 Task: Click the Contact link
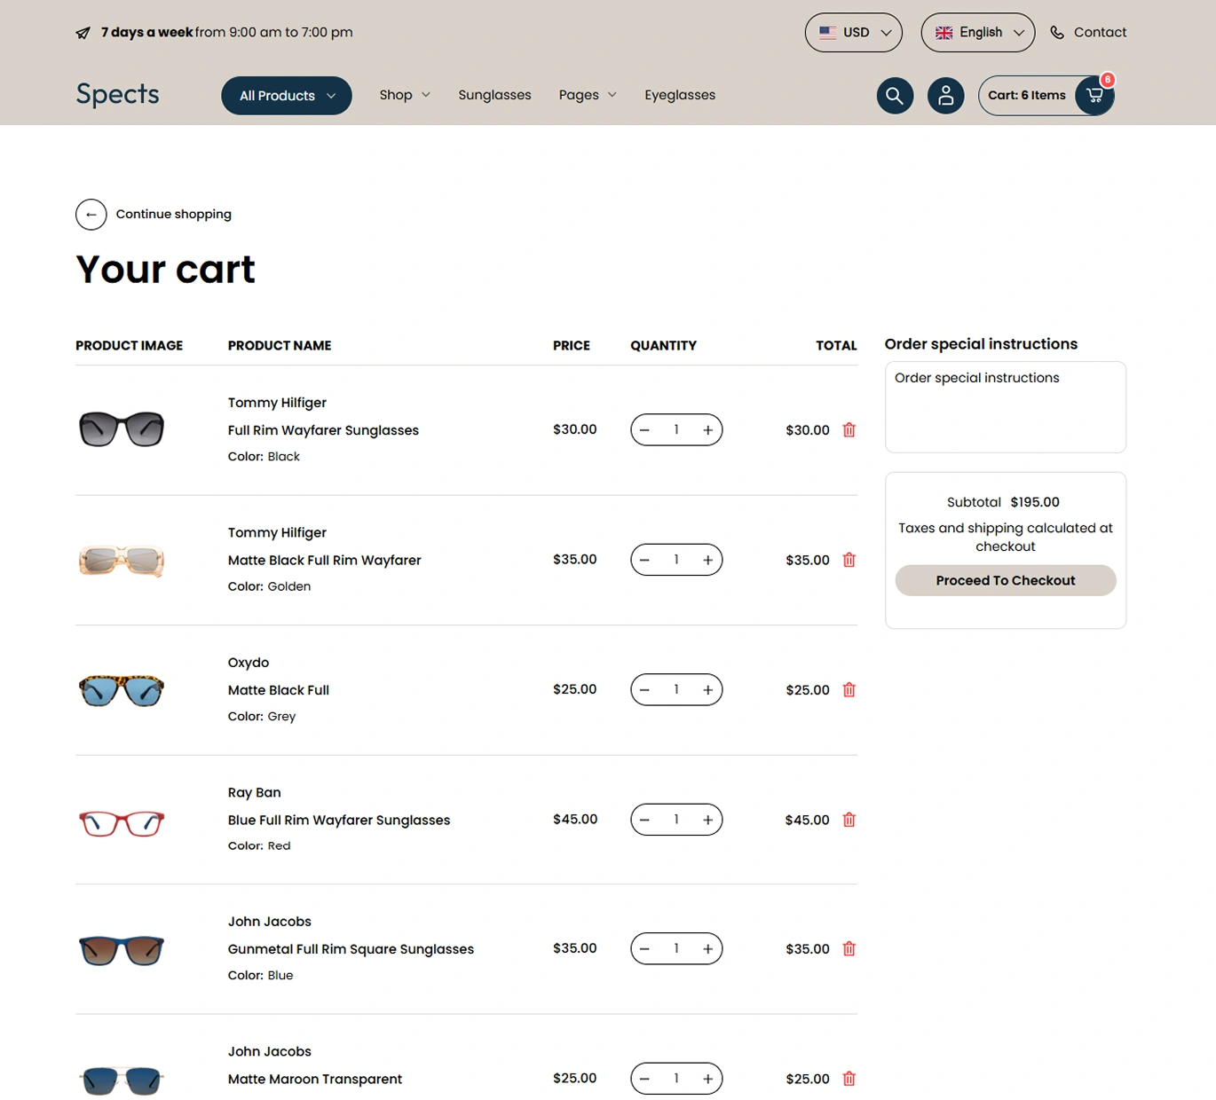[1100, 33]
